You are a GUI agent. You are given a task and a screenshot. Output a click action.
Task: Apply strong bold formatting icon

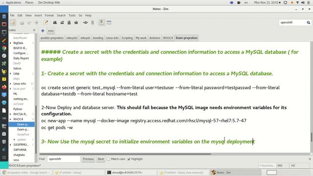tap(55, 22)
